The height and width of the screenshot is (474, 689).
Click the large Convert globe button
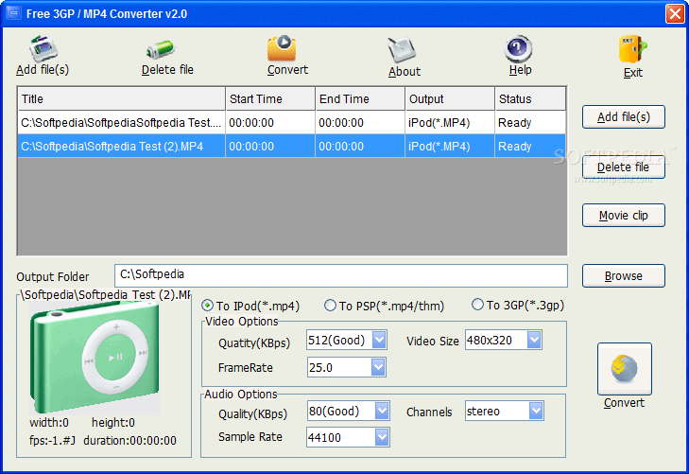pyautogui.click(x=625, y=369)
